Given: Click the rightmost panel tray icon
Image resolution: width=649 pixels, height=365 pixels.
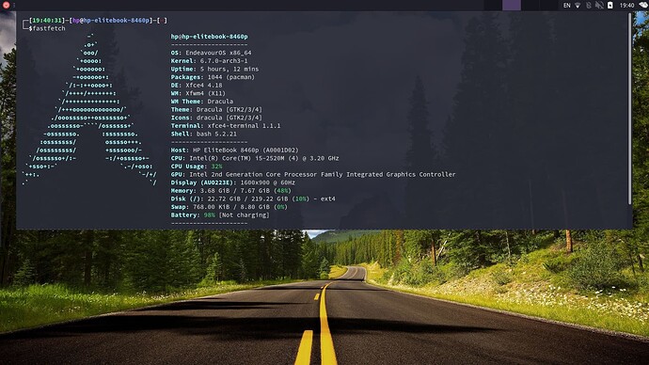Looking at the screenshot, I should pyautogui.click(x=643, y=6).
